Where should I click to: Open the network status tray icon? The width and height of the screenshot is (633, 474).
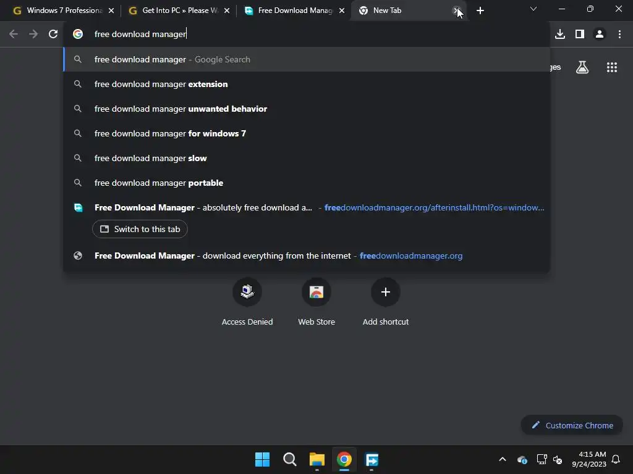542,459
